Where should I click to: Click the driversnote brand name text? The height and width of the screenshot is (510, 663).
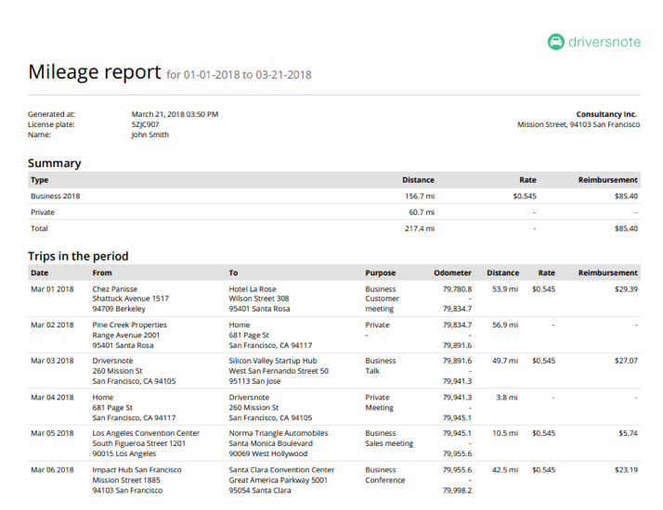[x=604, y=42]
